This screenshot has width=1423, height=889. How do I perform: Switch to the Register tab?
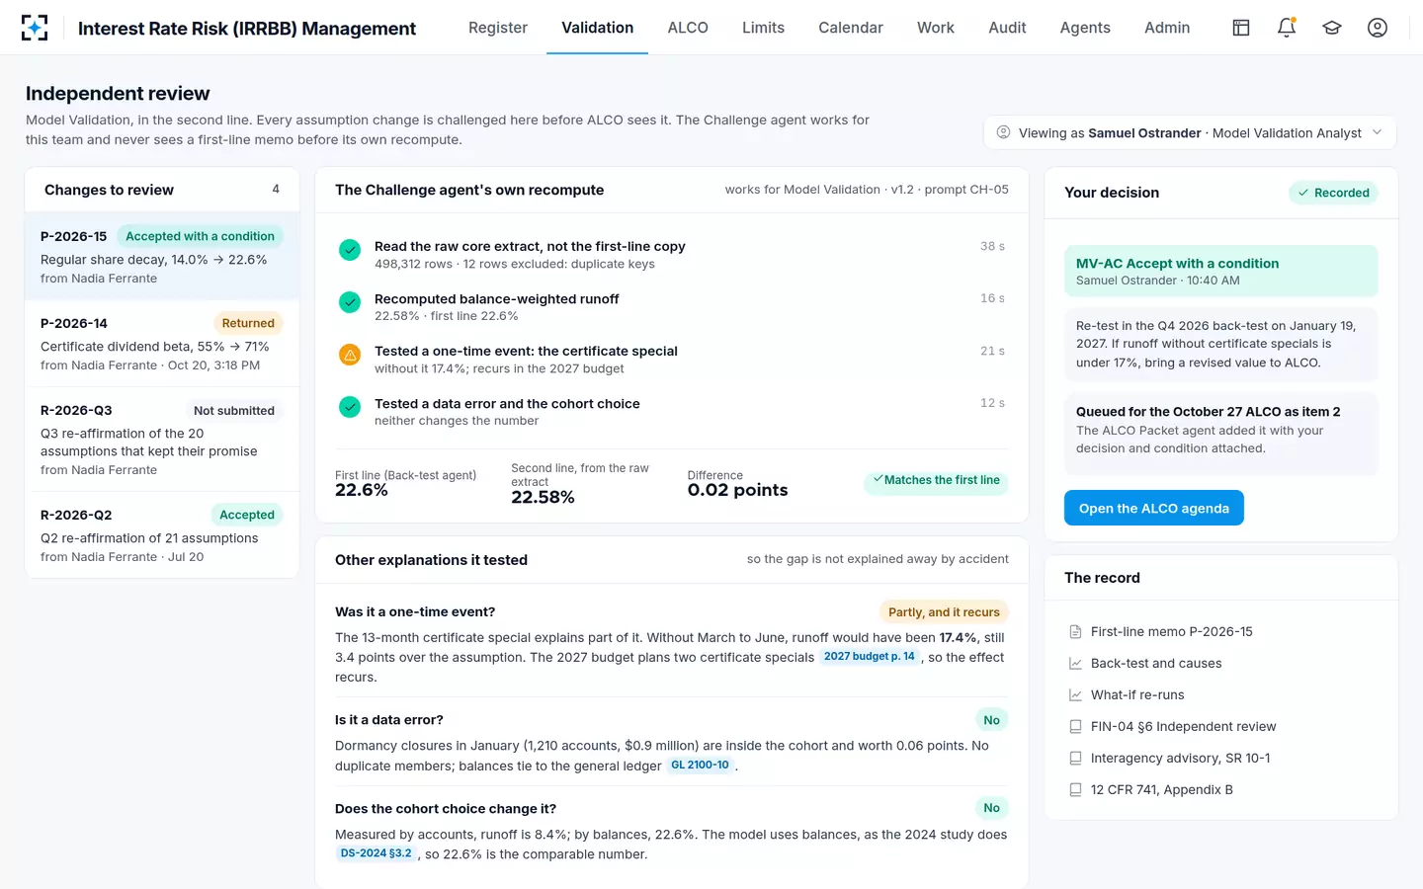pos(498,28)
